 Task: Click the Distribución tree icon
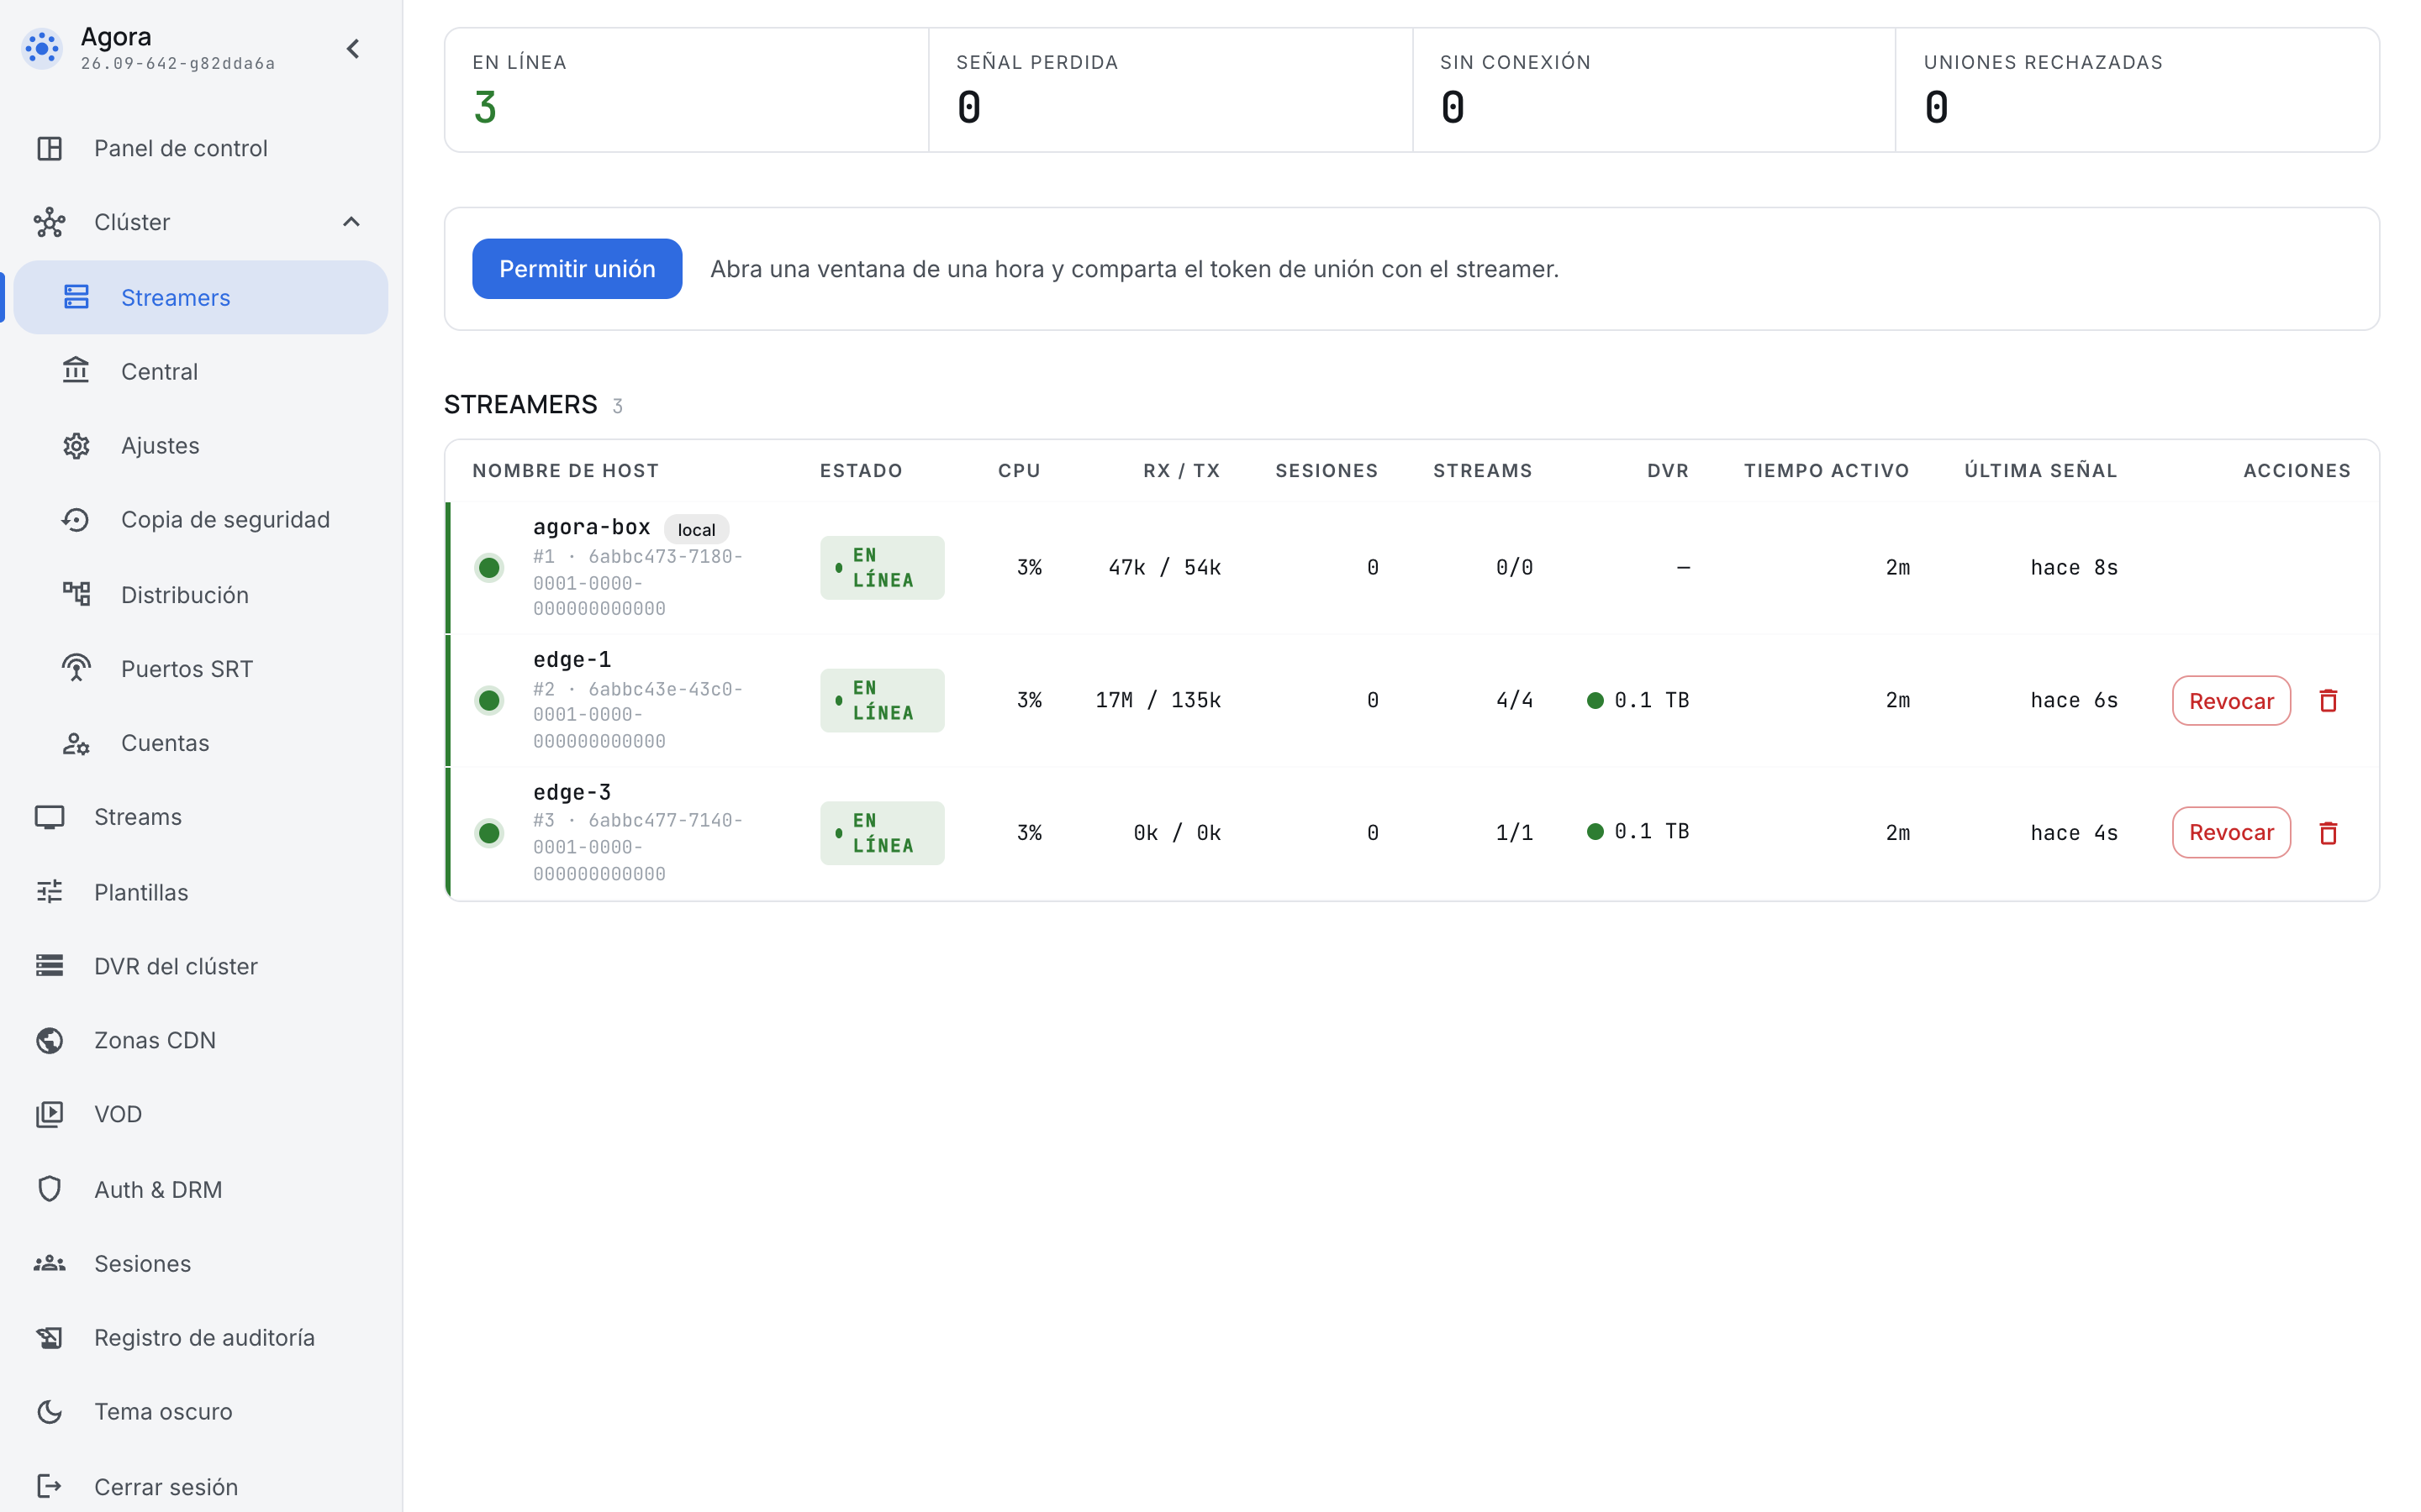pos(76,594)
